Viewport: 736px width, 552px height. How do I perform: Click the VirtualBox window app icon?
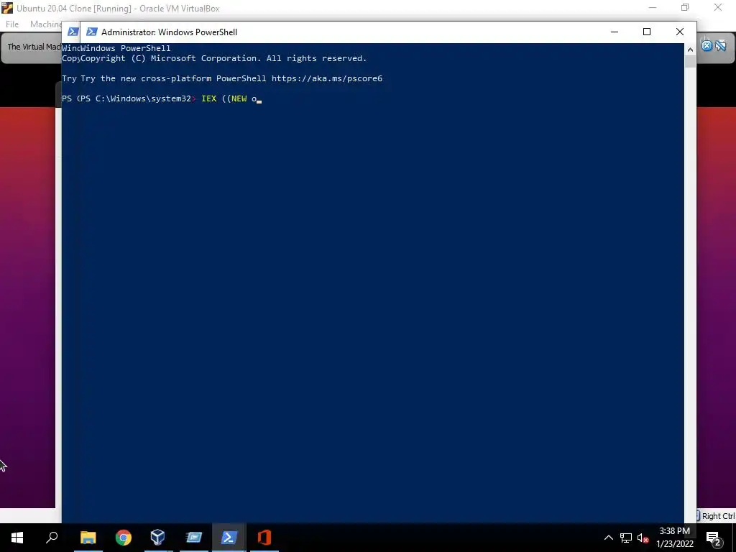7,8
